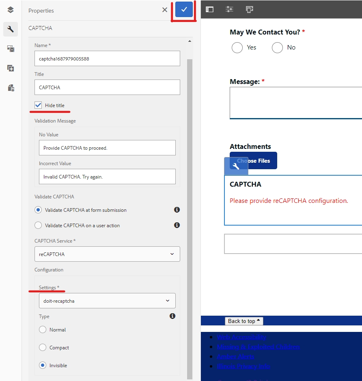
Task: Show info for Validate CAPTCHA at form submission
Action: coord(177,210)
